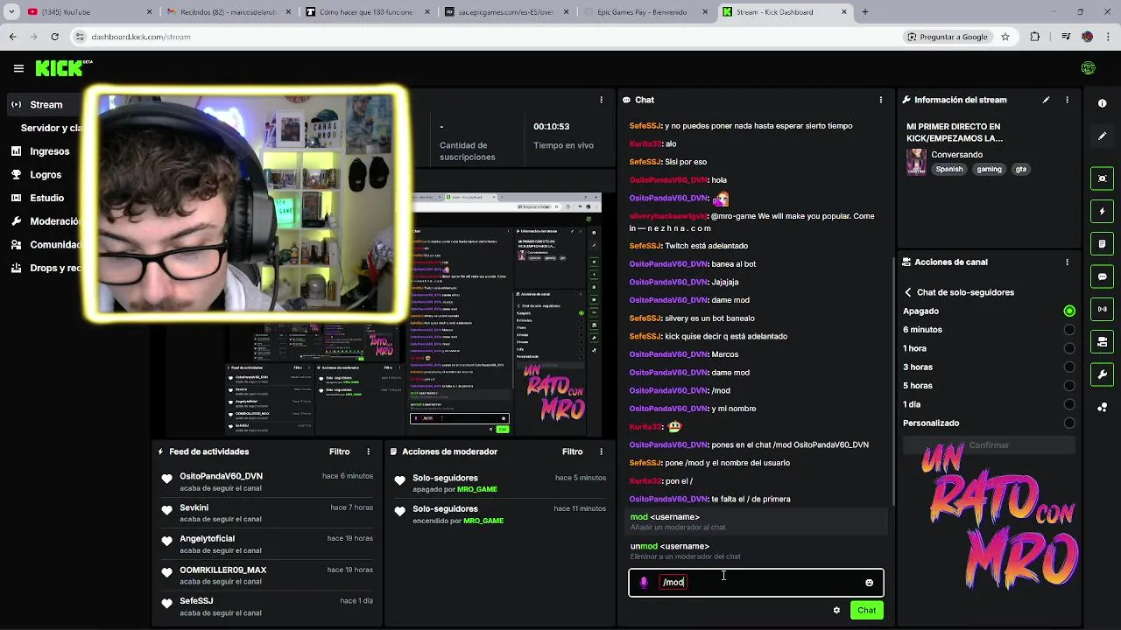Image resolution: width=1121 pixels, height=630 pixels.
Task: Open chat settings gear icon
Action: point(836,610)
